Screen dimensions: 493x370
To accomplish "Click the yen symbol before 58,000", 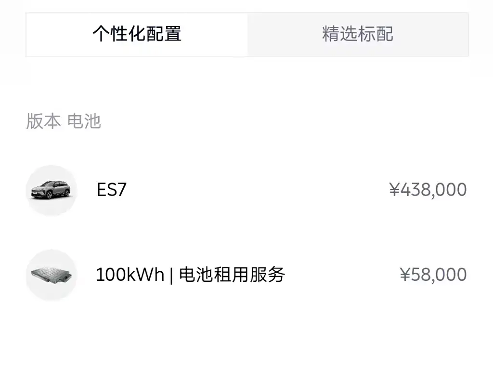I will click(405, 275).
